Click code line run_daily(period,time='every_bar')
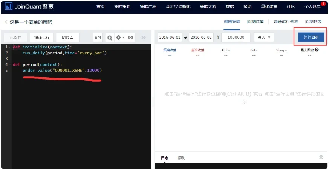 pos(64,53)
